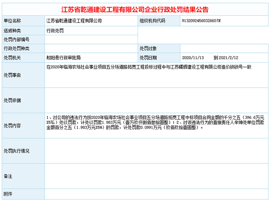The width and height of the screenshot is (270, 201).
Task: Select the 组织机构代码 label
Action: point(152,21)
